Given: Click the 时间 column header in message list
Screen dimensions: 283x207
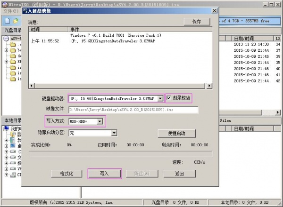Looking at the screenshot, I should 48,29.
